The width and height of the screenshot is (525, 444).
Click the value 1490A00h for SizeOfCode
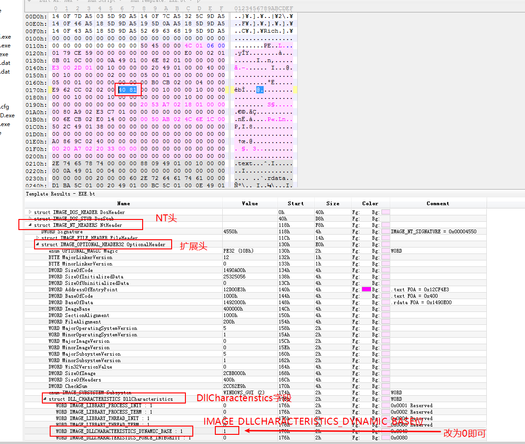(x=234, y=270)
